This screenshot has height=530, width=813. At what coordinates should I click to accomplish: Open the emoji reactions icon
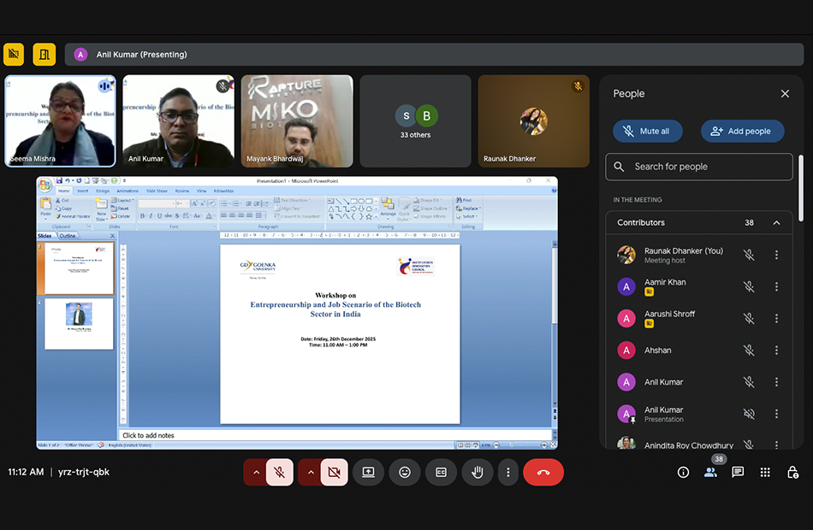(405, 472)
